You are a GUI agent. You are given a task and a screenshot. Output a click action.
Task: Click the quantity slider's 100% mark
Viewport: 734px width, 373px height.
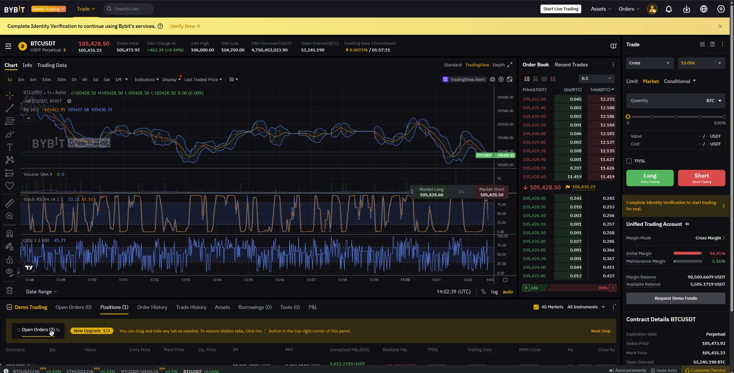point(723,117)
